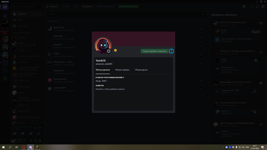Open the server folder icon in the sidebar
Viewport: 267px width, 150px height.
pyautogui.click(x=5, y=16)
